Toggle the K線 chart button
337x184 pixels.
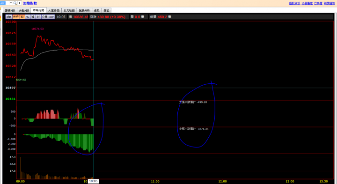click(x=9, y=17)
